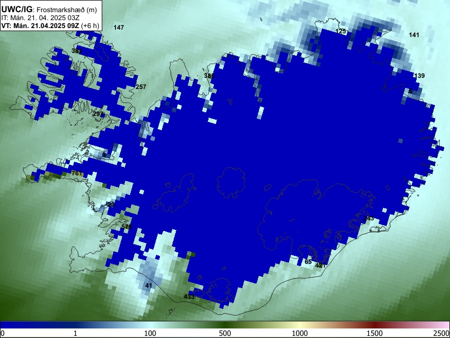Click the station value 141 offshore in the northeast
This screenshot has height=338, width=450.
click(x=414, y=35)
